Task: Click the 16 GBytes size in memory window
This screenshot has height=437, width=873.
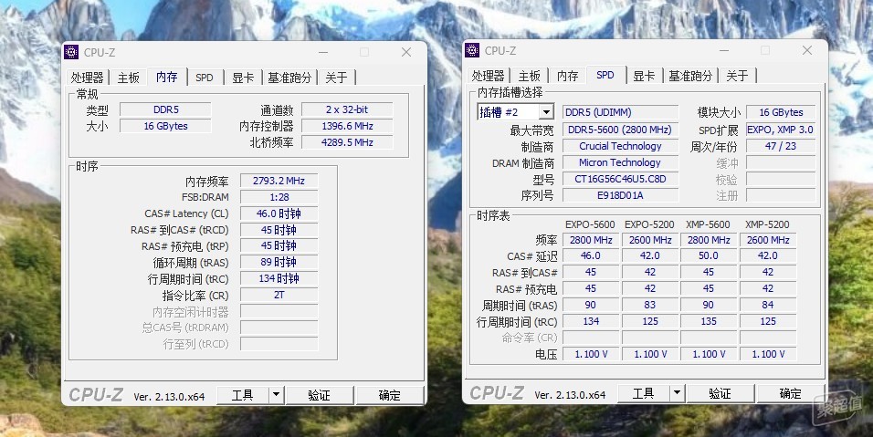Action: pyautogui.click(x=166, y=126)
